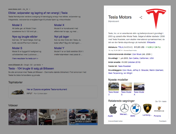Click the Tesla Model 3 thumbnail

click(114, 87)
